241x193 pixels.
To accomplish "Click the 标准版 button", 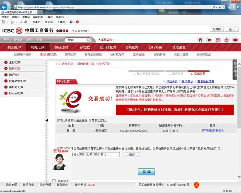I will 217,29.
